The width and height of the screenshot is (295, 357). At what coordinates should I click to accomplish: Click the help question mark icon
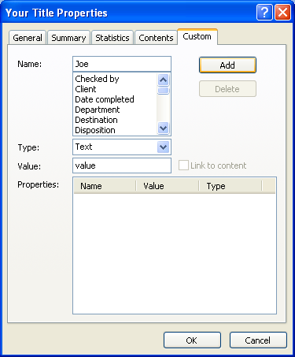point(264,12)
